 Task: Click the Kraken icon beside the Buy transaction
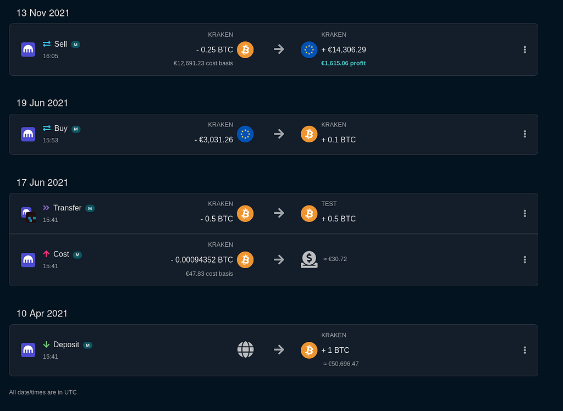[28, 134]
